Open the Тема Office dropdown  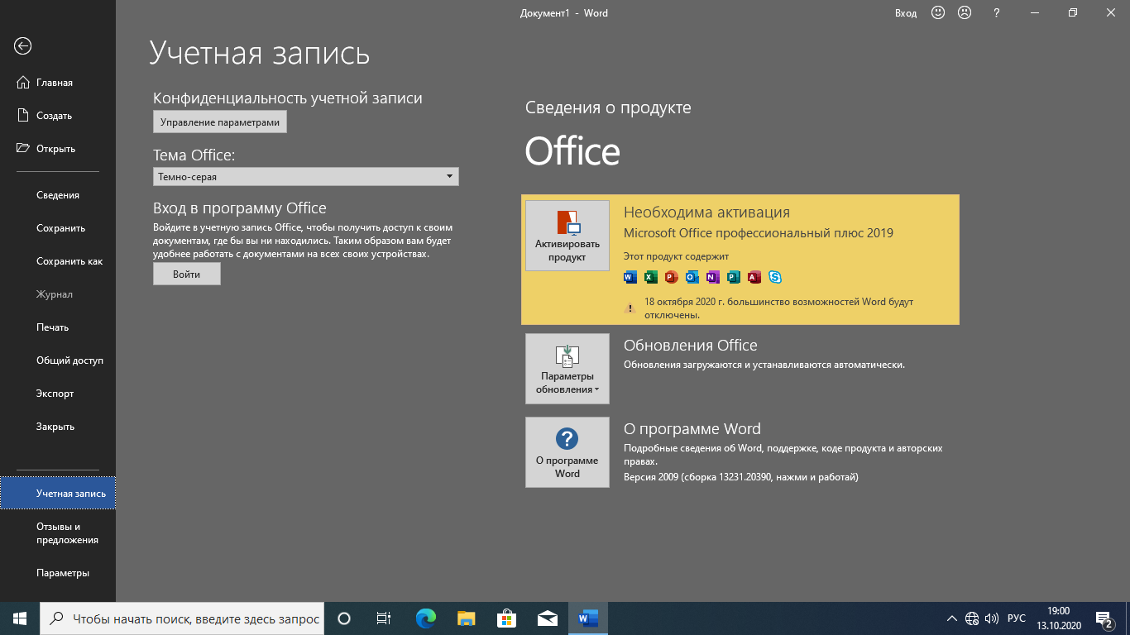[306, 177]
